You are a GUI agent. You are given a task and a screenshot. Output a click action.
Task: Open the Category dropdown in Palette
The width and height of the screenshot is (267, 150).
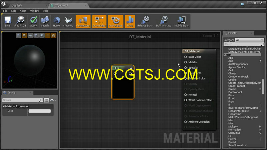(250, 40)
